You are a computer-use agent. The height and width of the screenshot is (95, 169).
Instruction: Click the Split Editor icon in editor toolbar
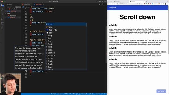click(102, 4)
